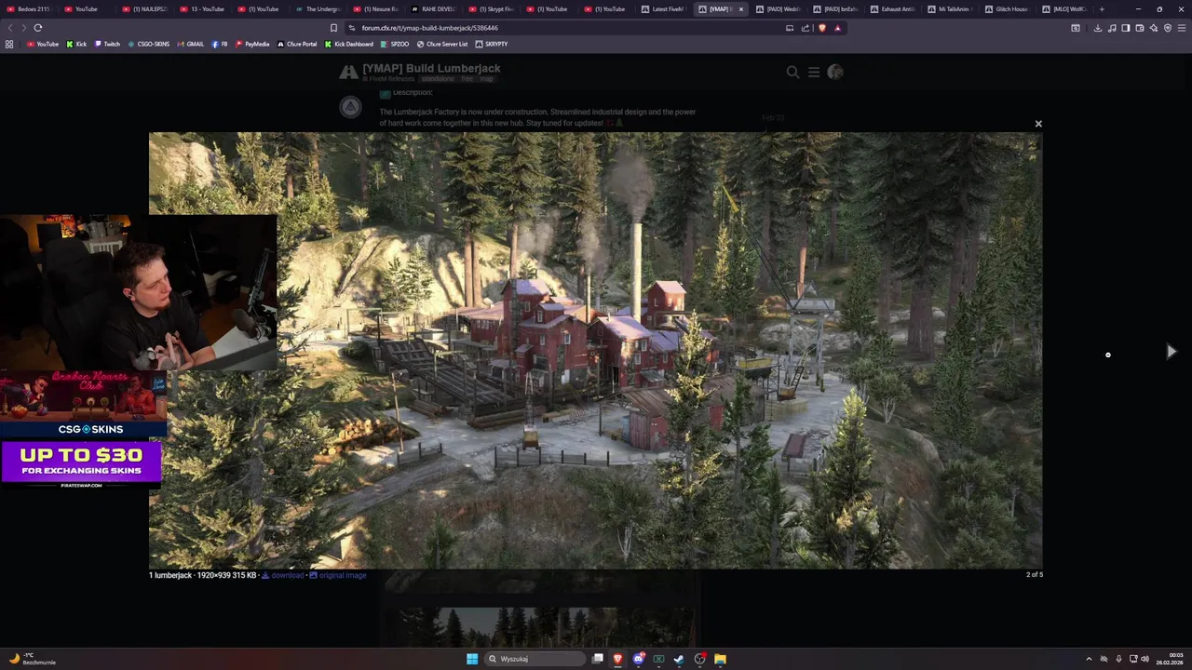Viewport: 1192px width, 670px height.
Task: Switch to the Latest FiveM tab
Action: [x=665, y=9]
